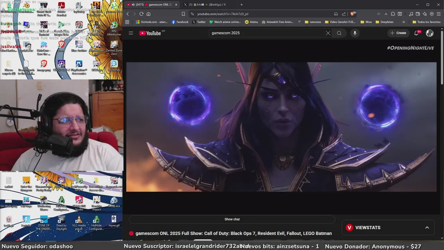Screen dimensions: 444x250
Task: Select the Blue Archive desktop icon
Action: (x=79, y=46)
